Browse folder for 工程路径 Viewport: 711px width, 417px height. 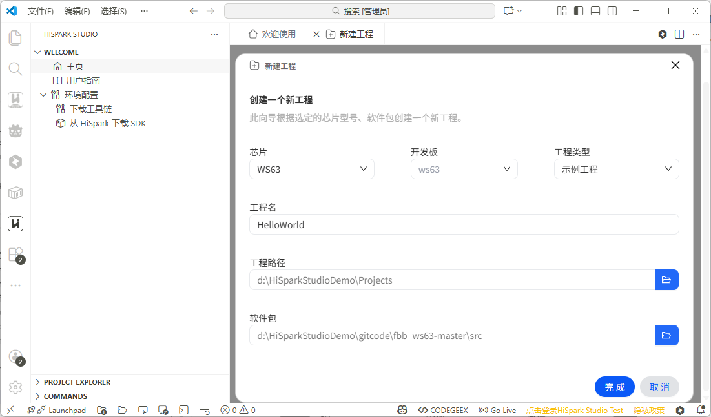pyautogui.click(x=666, y=280)
